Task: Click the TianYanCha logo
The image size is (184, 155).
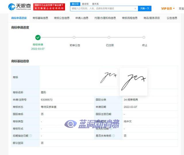Action: (20, 7)
